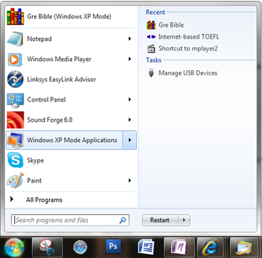Image resolution: width=262 pixels, height=258 pixels.
Task: Expand the All Programs arrow
Action: (12, 199)
